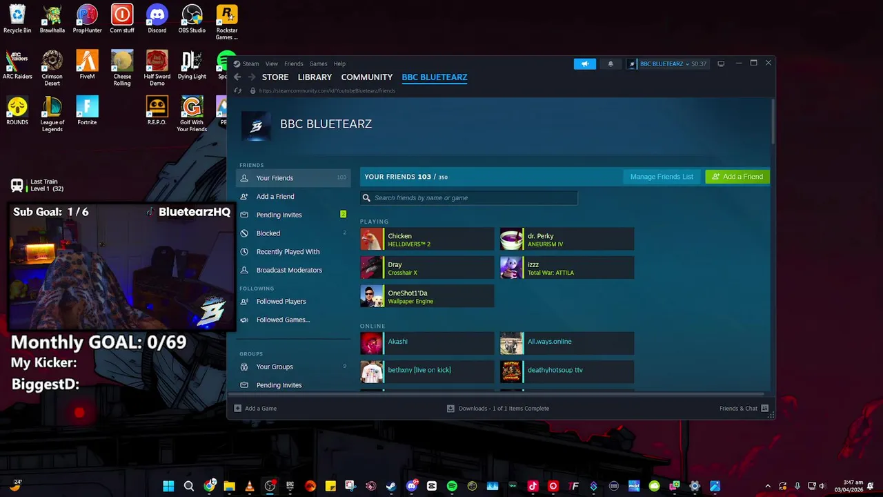Open the taskbar Search magnifier
883x497 pixels.
(188, 486)
